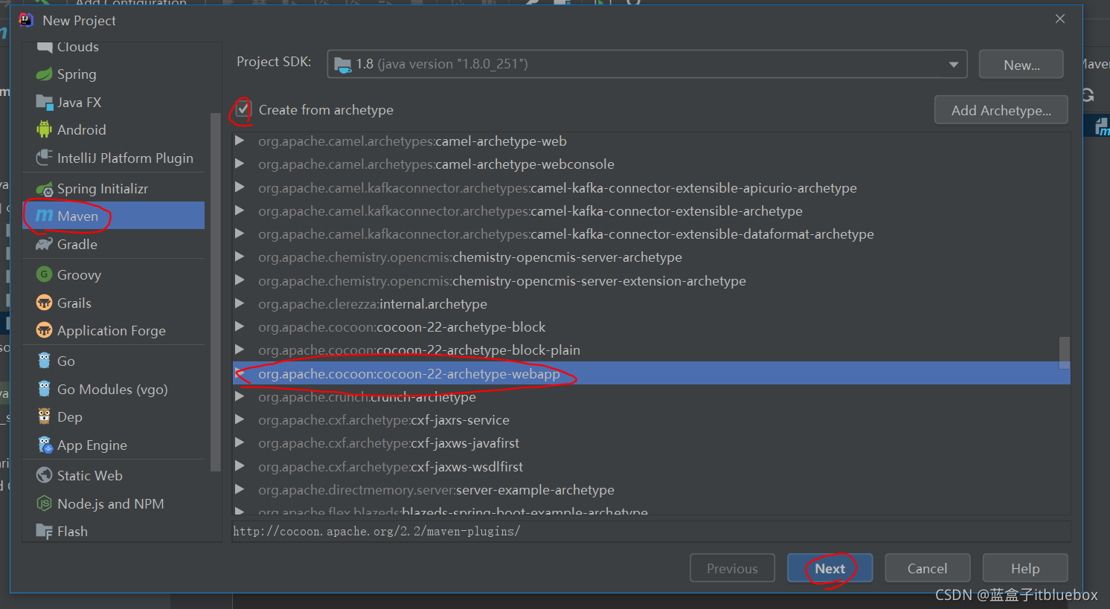This screenshot has height=609, width=1110.
Task: Click the Java FX folder icon
Action: [45, 103]
